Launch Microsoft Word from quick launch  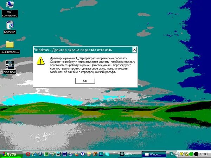pos(64,154)
